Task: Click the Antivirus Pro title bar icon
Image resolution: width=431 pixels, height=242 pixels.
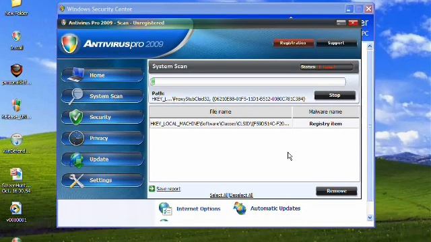Action: point(63,23)
